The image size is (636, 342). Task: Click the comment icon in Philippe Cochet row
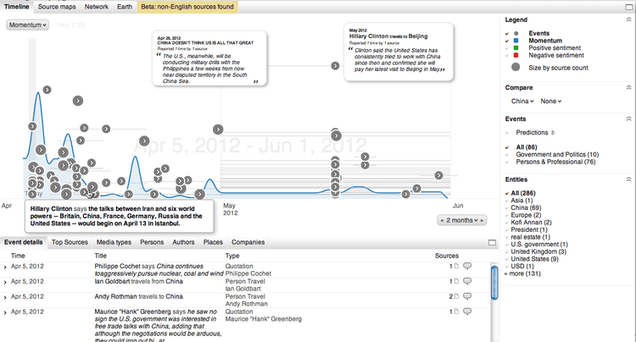[467, 267]
